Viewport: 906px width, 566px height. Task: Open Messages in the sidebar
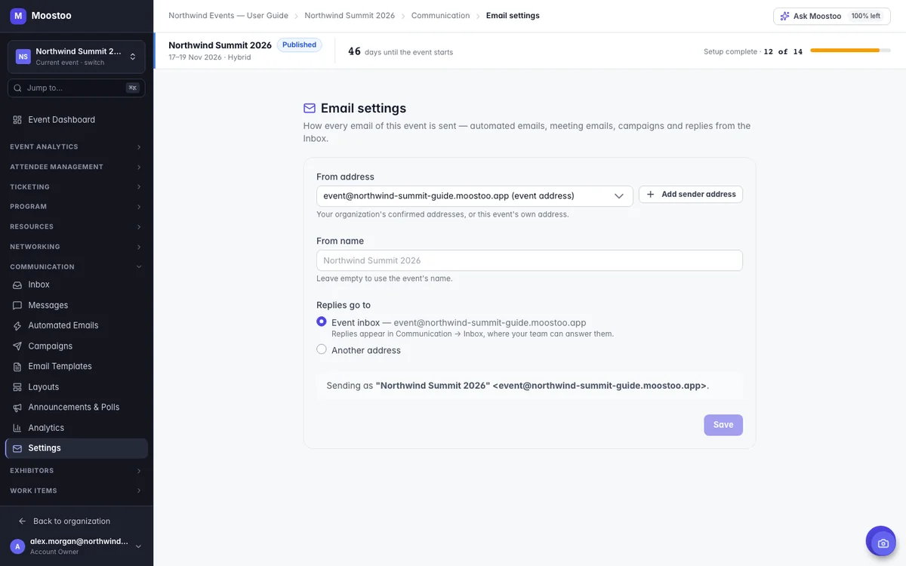[76, 306]
